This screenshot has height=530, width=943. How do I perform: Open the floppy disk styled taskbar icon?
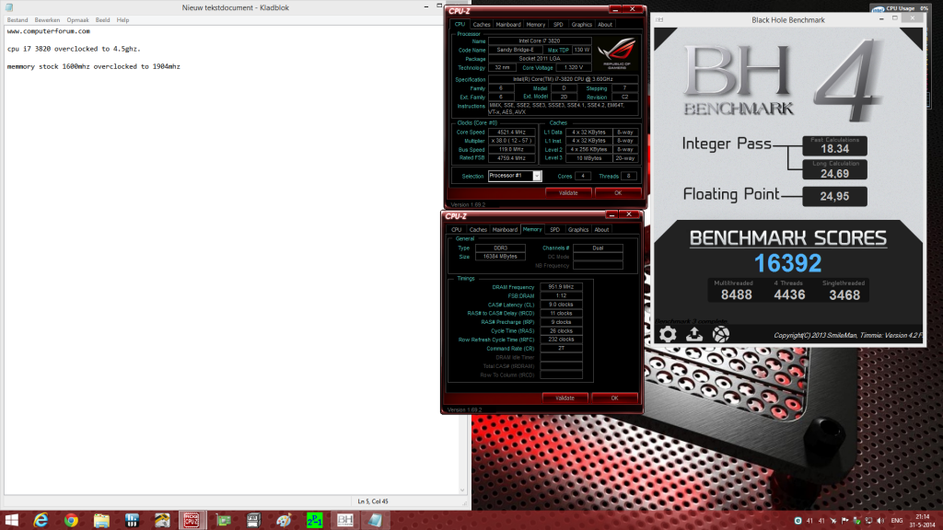pyautogui.click(x=253, y=520)
